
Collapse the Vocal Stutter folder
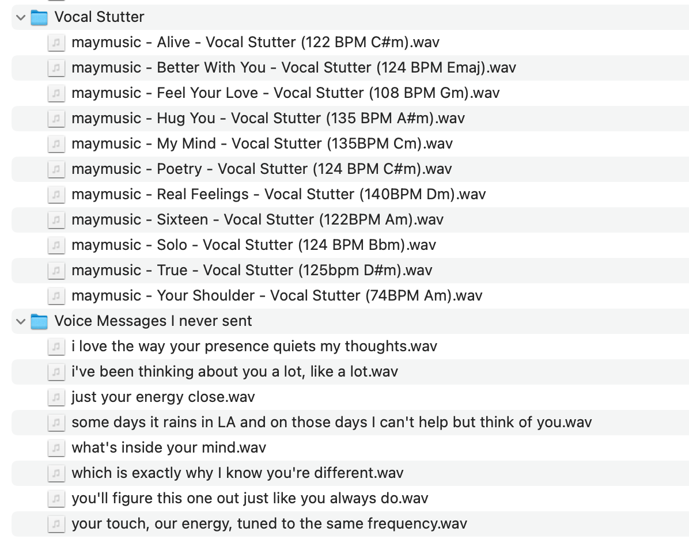click(x=21, y=18)
